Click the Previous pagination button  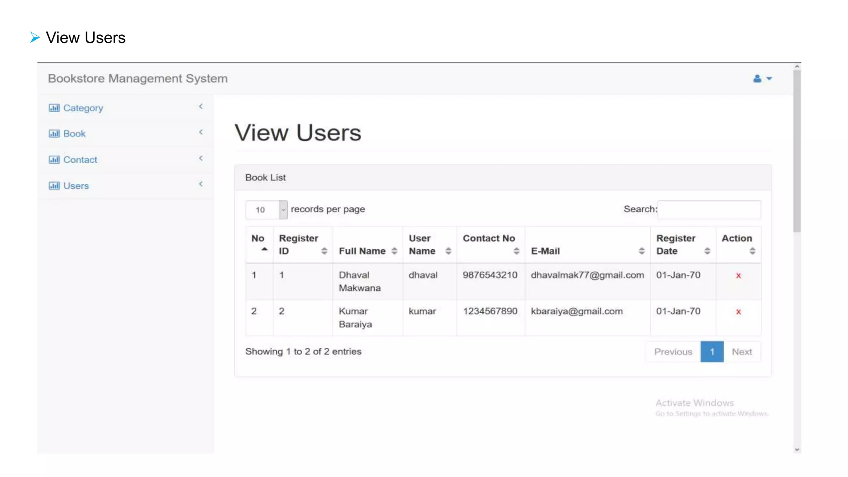(673, 352)
